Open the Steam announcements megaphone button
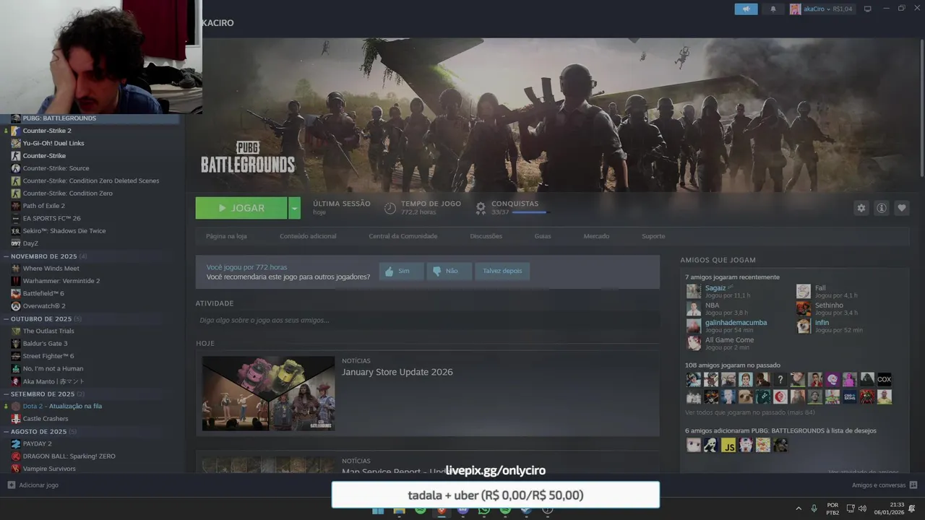Screen dimensions: 925x520 [746, 9]
